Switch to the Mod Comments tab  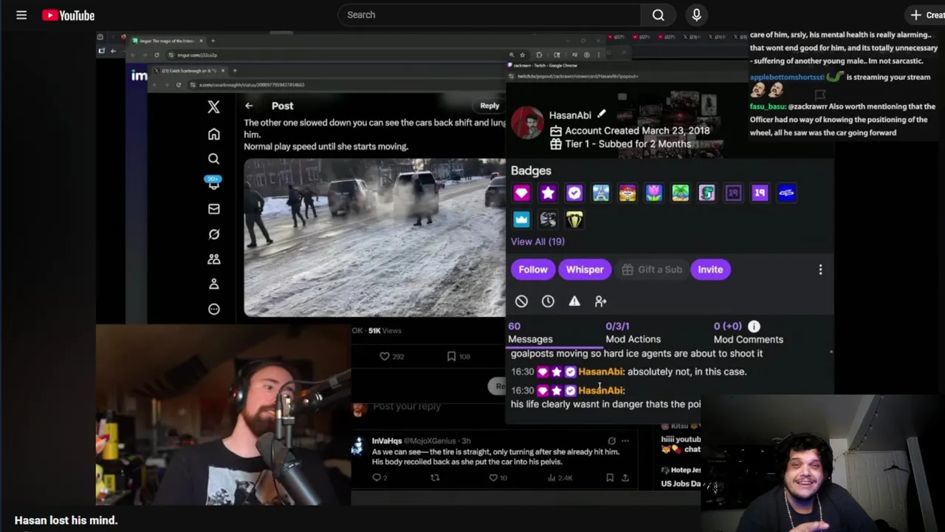pos(748,332)
